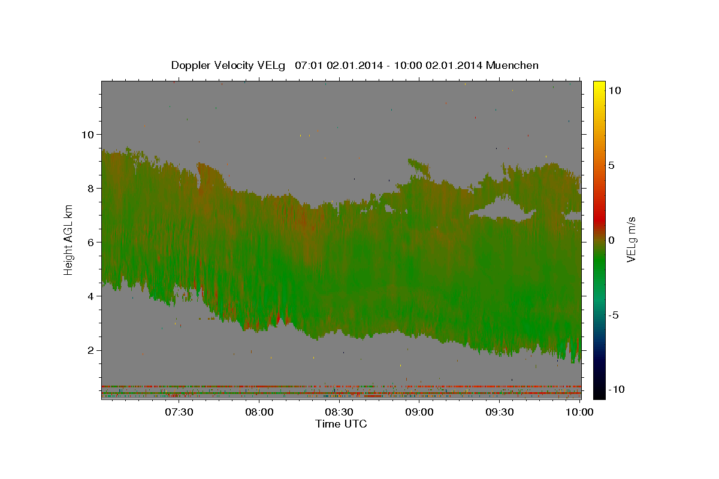Click the '10:00' time tick label
719x479 pixels.
[579, 412]
